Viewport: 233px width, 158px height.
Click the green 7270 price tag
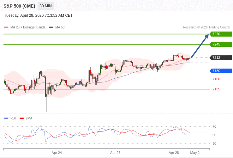(x=220, y=34)
